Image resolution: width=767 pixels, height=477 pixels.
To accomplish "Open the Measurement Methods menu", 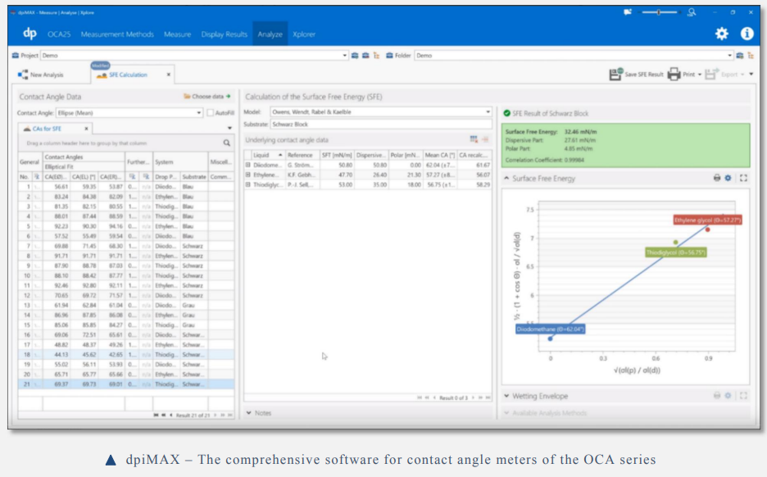I will tap(117, 34).
